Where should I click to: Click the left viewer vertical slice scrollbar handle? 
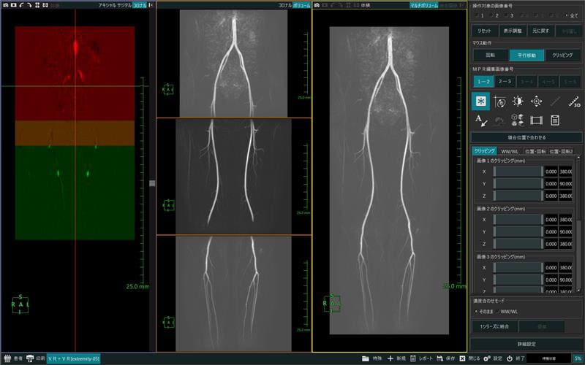coord(152,183)
